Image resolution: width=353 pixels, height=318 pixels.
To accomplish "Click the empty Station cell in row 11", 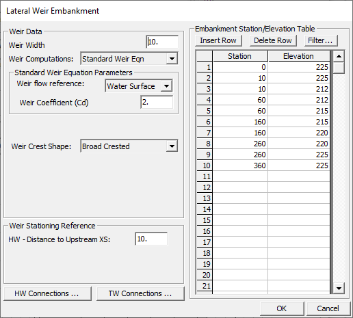I will pyautogui.click(x=240, y=176).
